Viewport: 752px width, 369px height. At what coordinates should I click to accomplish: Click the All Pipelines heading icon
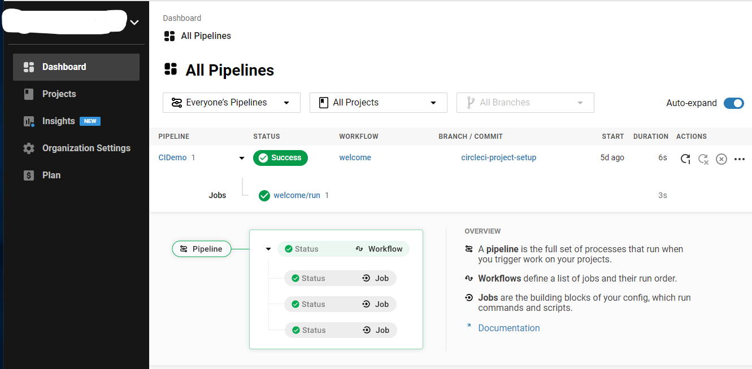point(171,69)
